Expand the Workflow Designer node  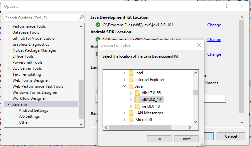[8, 98]
